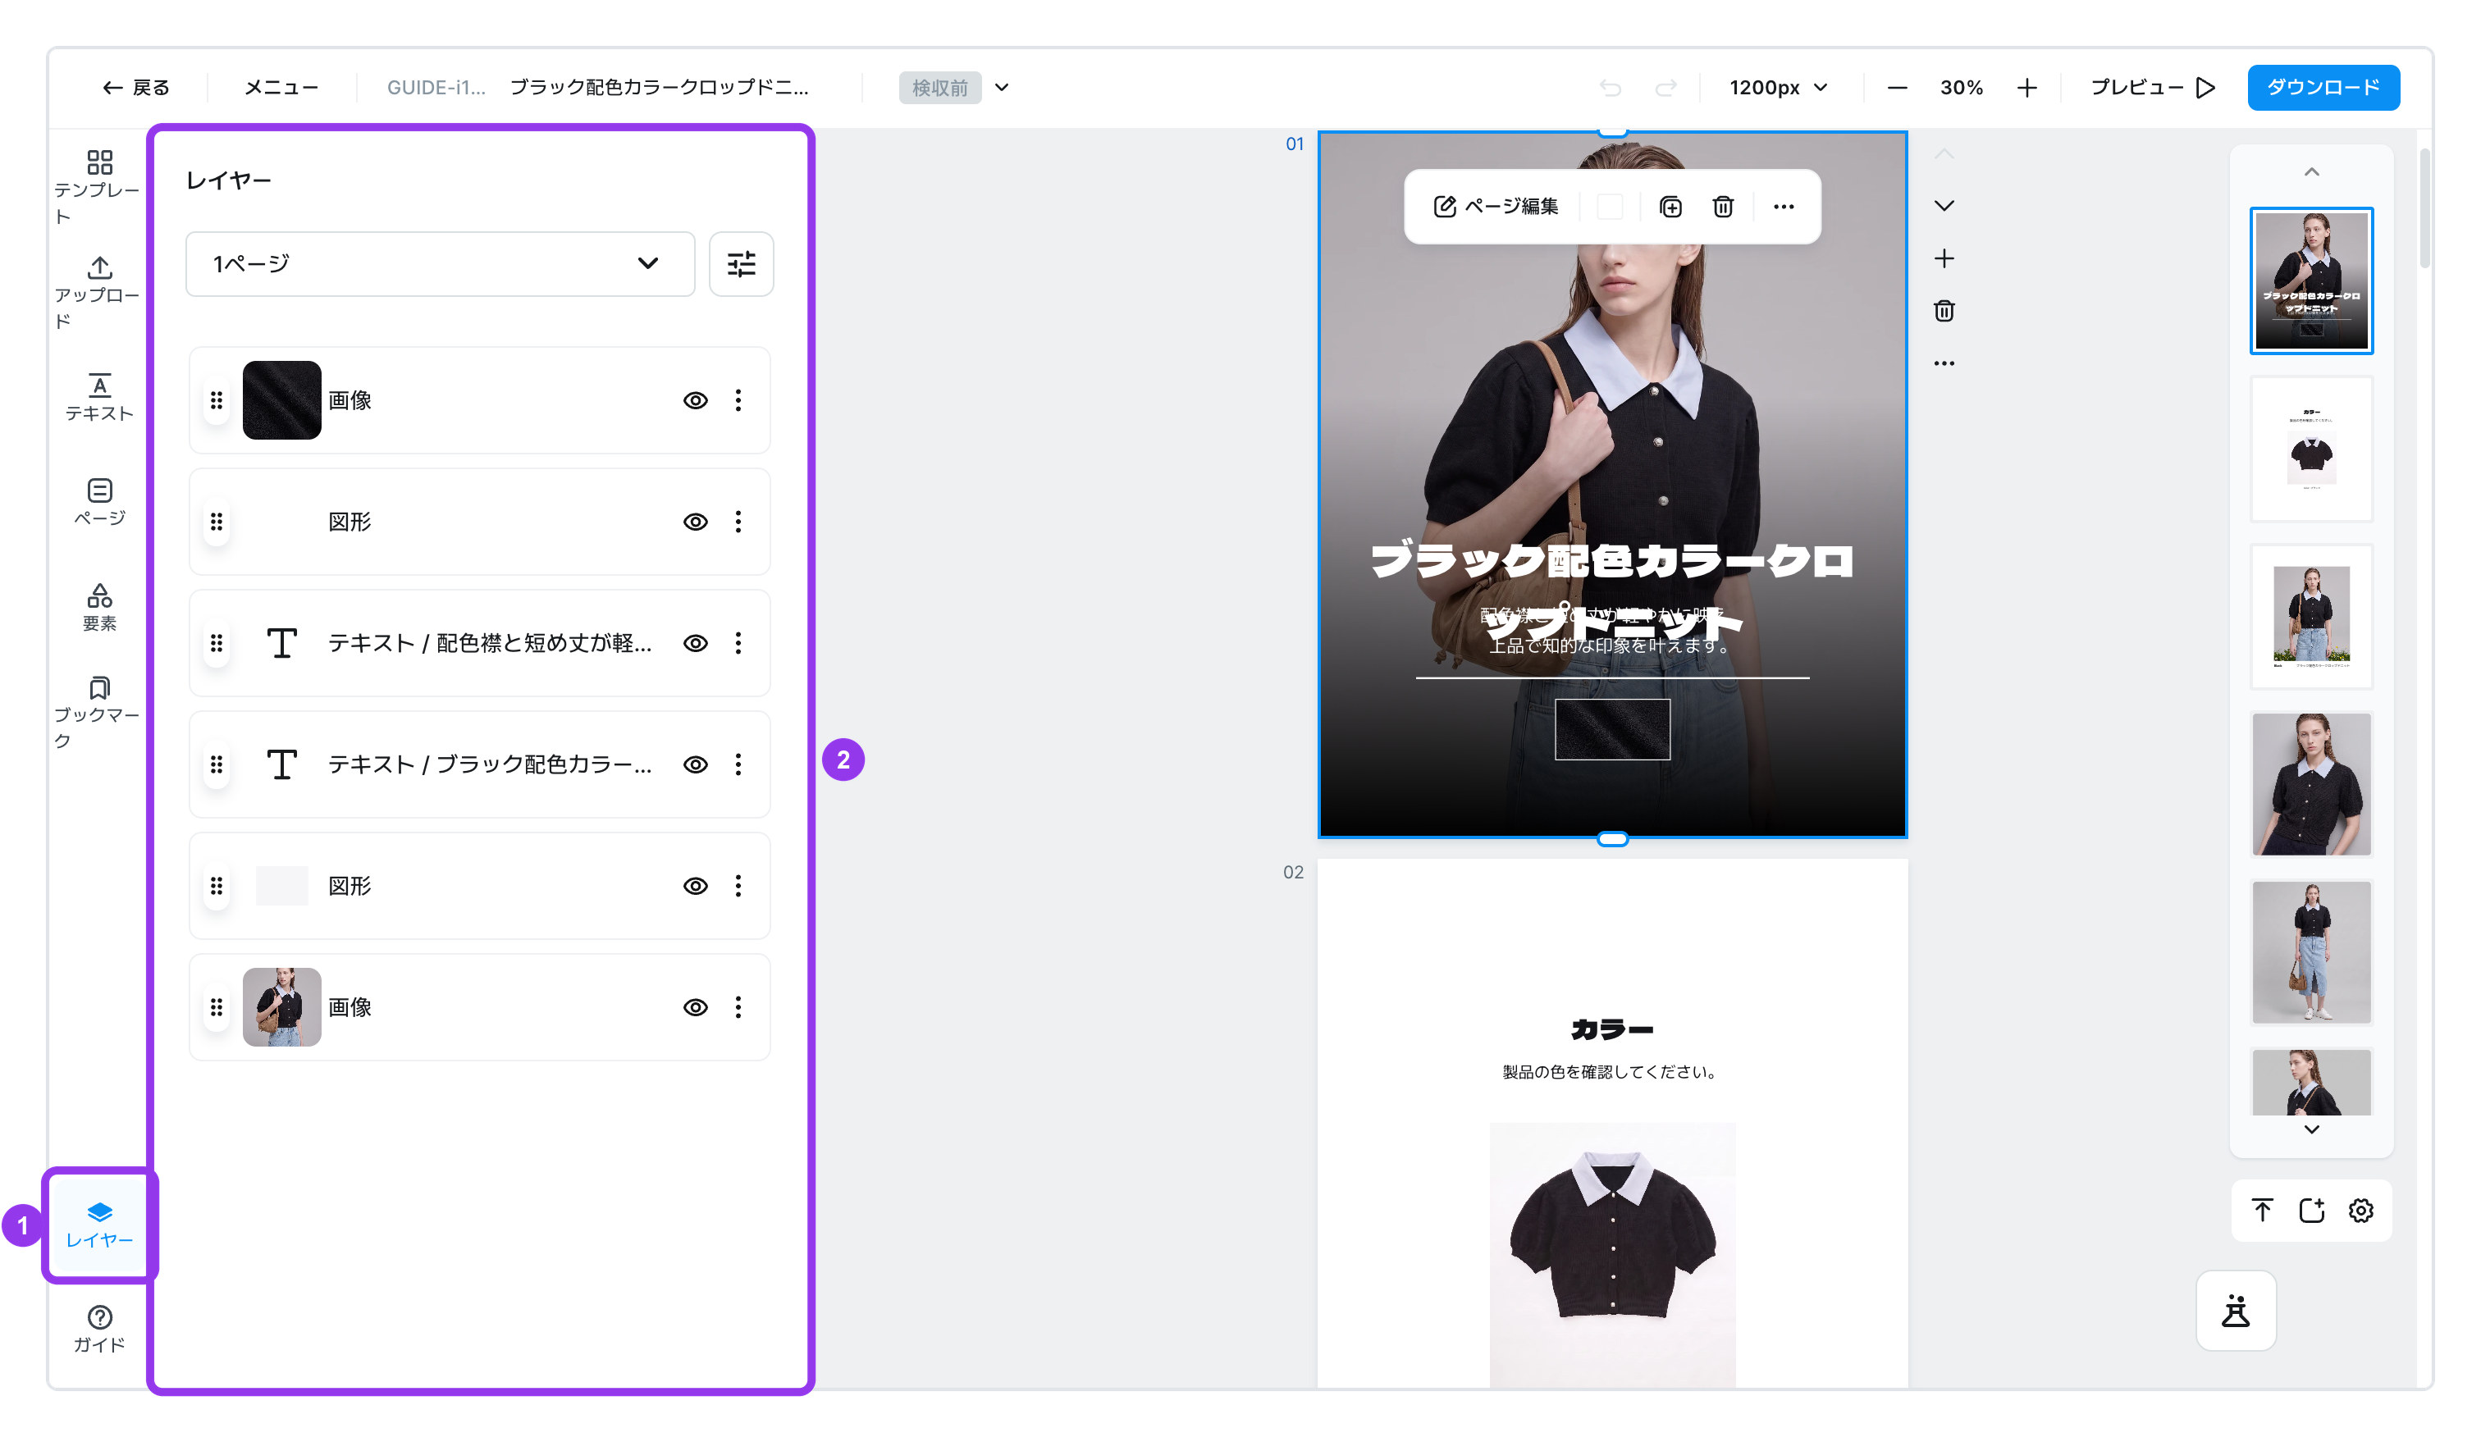Switch to the レイヤー sidebar tab
The image size is (2481, 1437).
pyautogui.click(x=98, y=1225)
